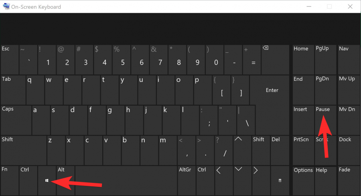Click the Pause key
Image resolution: width=361 pixels, height=196 pixels.
tap(325, 119)
